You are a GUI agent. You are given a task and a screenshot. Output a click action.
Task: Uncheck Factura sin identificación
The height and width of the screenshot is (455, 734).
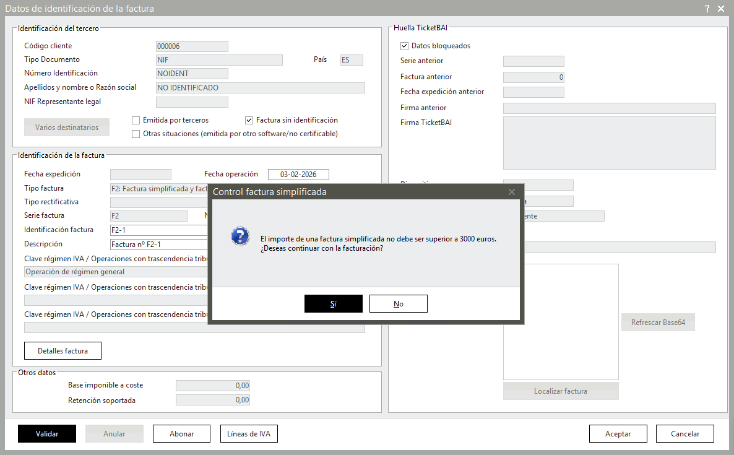(x=249, y=120)
